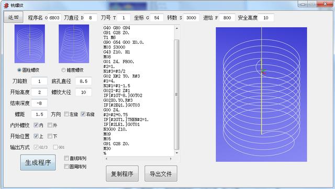Viewport: 335px width, 189px height.
Task: Toggle the G2/3 output mode checkbox
Action: [x=36, y=147]
